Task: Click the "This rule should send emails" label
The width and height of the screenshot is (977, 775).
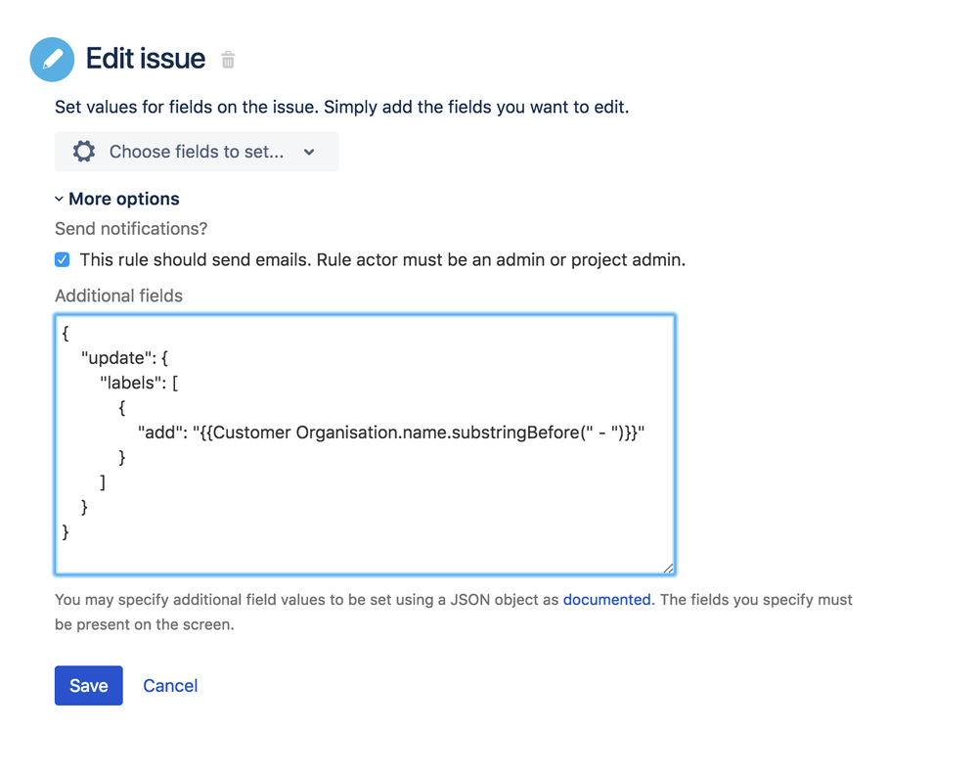Action: click(382, 259)
